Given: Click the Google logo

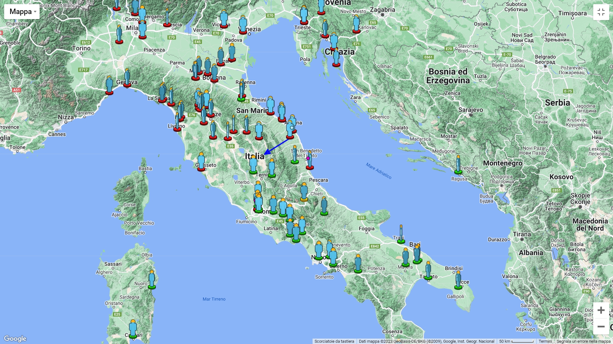Looking at the screenshot, I should pyautogui.click(x=15, y=338).
